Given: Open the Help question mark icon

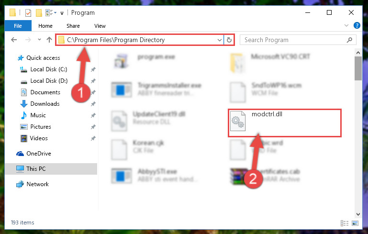Looking at the screenshot, I should coord(357,25).
